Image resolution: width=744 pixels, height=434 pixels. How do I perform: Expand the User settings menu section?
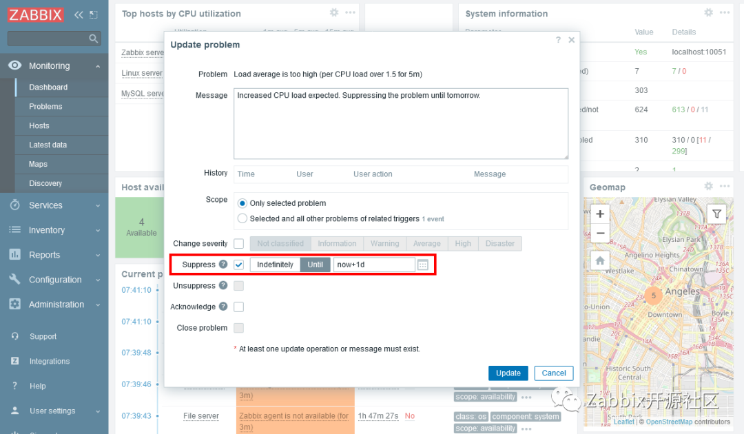[x=98, y=411]
